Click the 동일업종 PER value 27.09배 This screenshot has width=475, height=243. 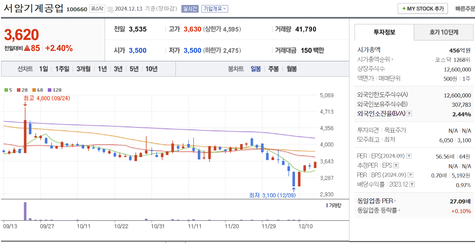[x=460, y=201]
